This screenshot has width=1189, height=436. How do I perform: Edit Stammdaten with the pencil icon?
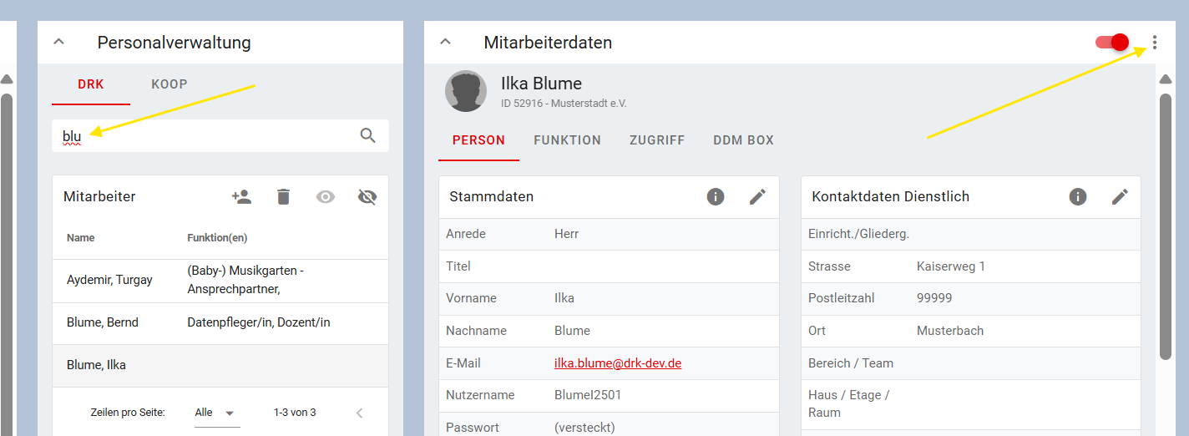(x=757, y=196)
